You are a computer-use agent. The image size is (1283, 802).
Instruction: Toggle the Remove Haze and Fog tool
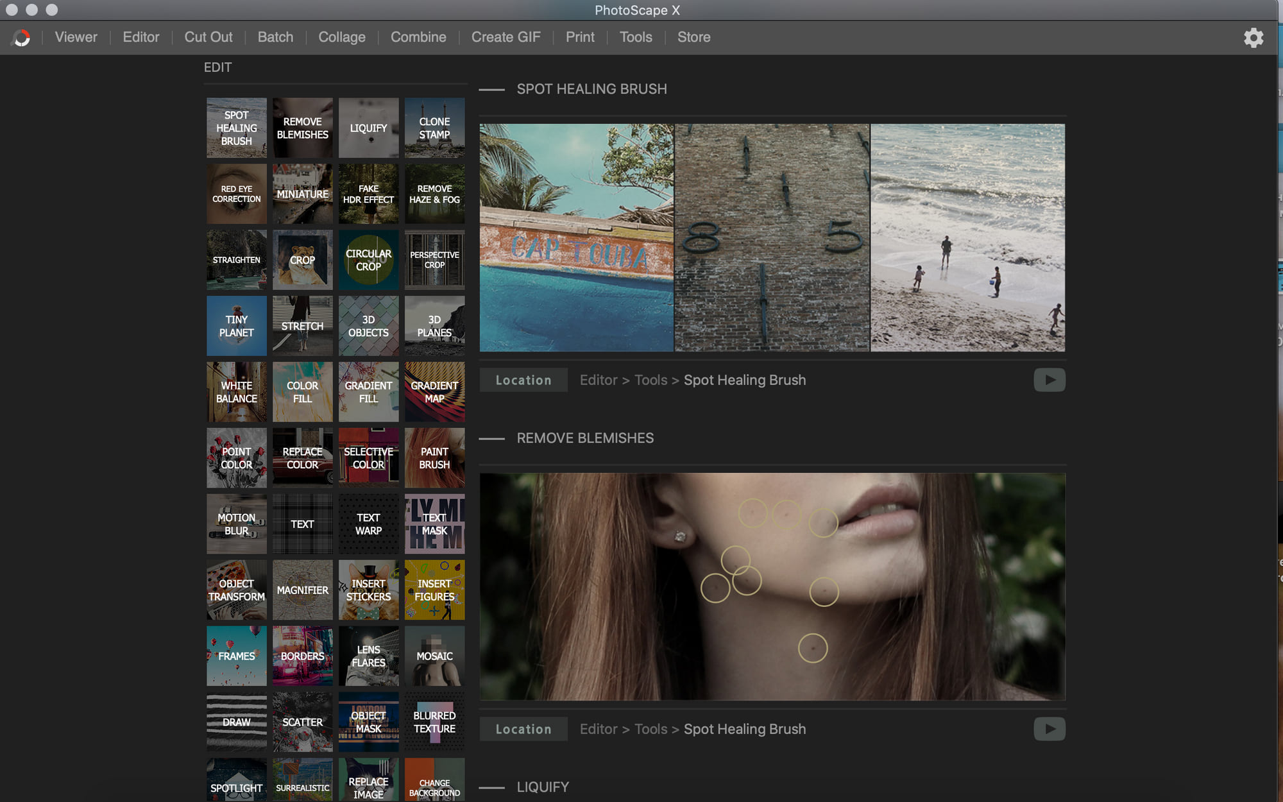(x=434, y=193)
